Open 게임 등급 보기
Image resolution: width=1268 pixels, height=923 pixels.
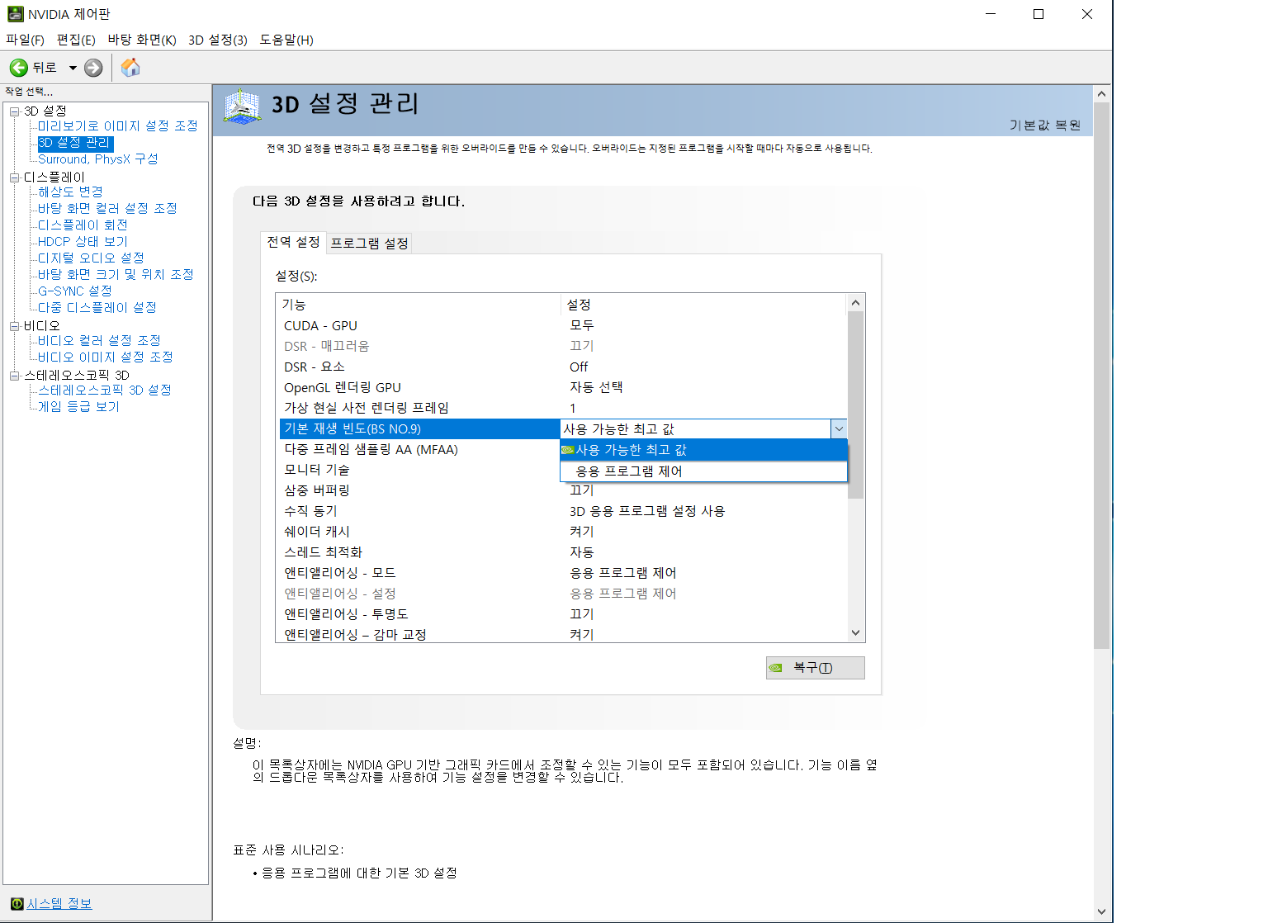(78, 406)
